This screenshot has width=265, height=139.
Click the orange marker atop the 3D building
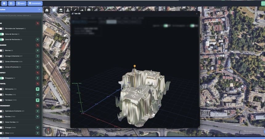point(135,66)
